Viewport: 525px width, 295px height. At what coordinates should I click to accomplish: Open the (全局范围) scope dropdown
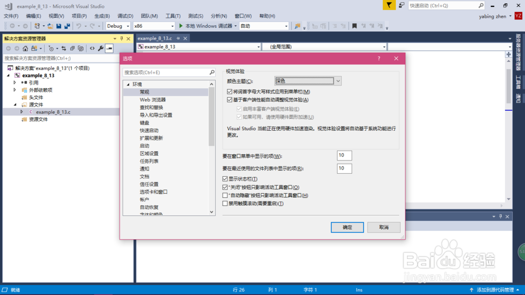tap(324, 47)
